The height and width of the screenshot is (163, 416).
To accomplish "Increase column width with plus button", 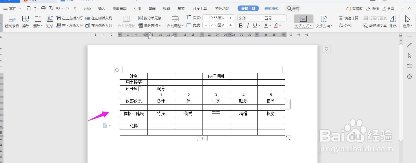I will coord(231,25).
